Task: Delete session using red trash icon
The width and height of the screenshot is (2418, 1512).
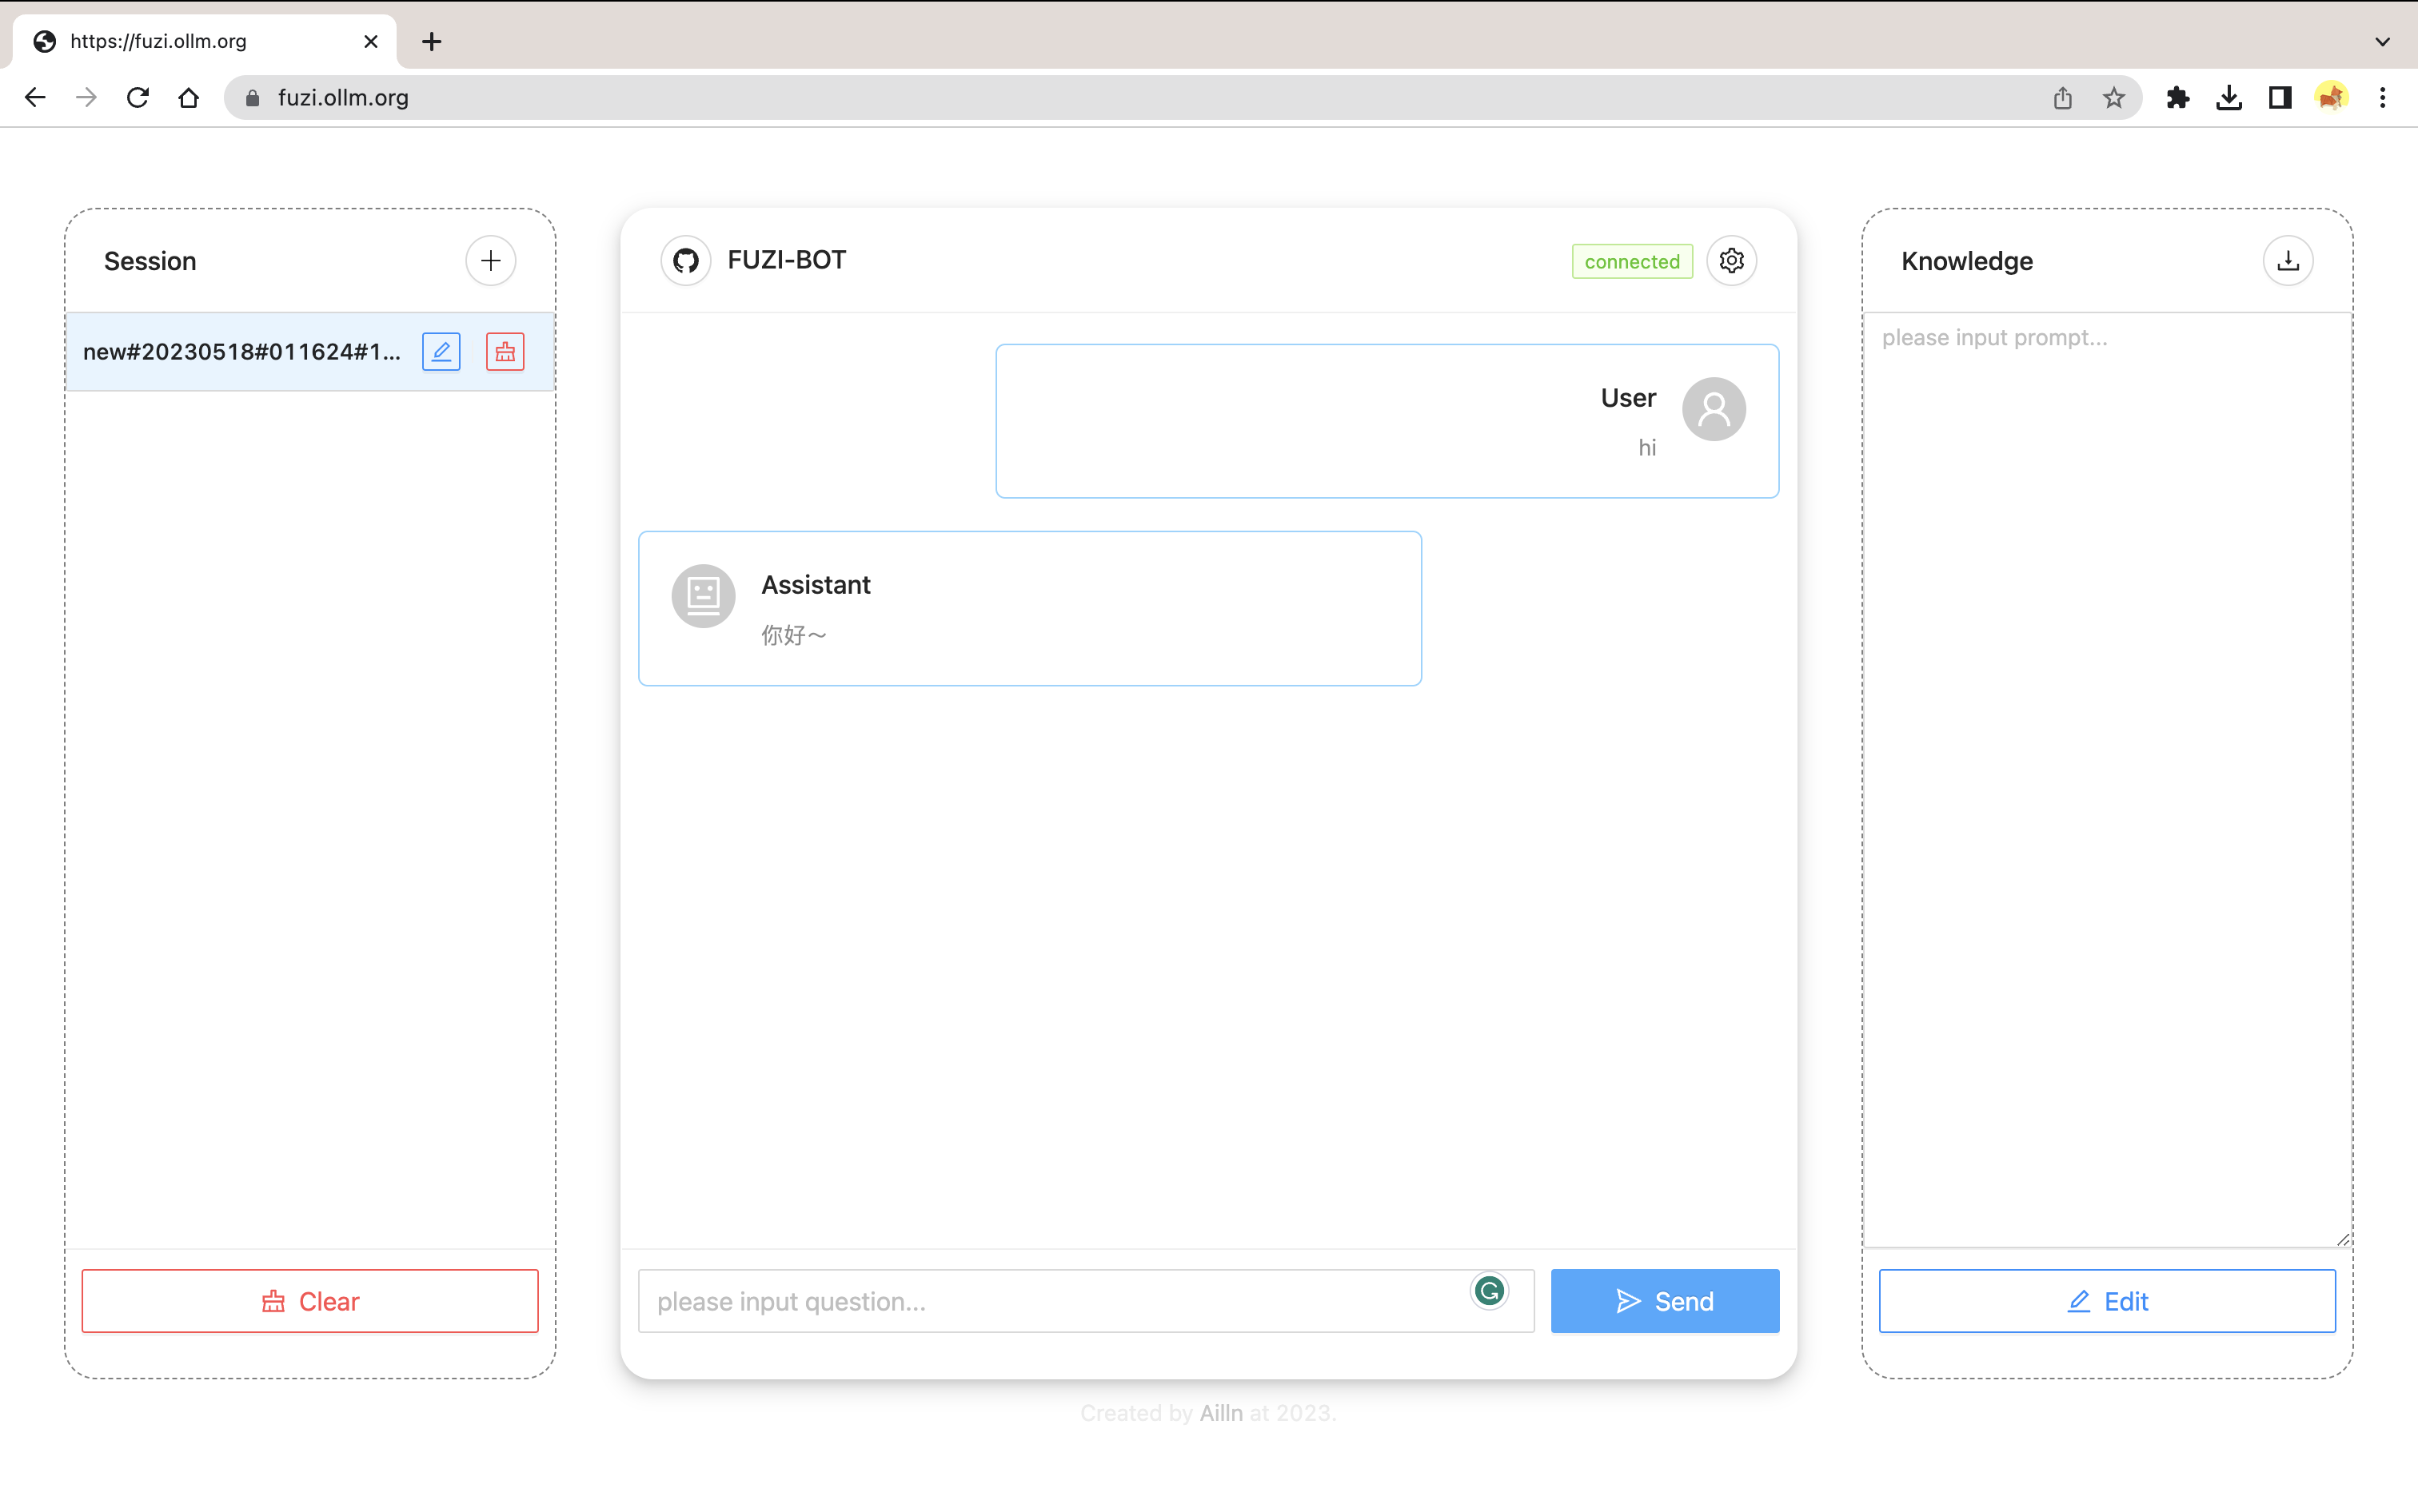Action: click(x=505, y=352)
